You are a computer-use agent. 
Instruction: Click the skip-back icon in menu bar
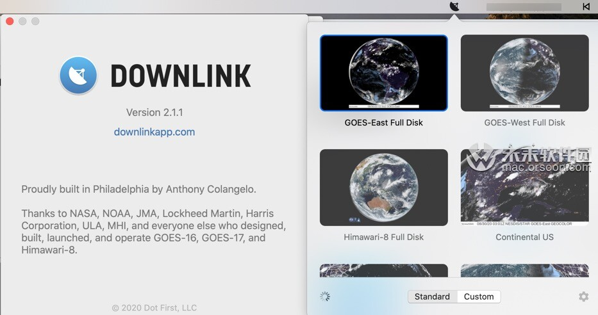[586, 6]
